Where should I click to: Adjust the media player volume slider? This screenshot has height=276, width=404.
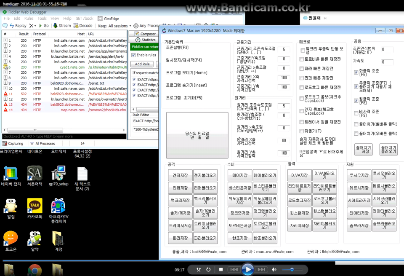click(x=292, y=270)
